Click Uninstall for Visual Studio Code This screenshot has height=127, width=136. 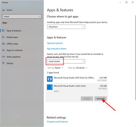[x=100, y=99]
